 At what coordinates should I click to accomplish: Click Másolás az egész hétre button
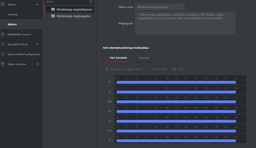click(x=124, y=69)
